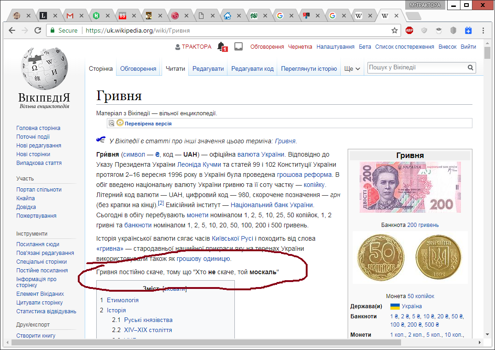The width and height of the screenshot is (495, 350).
Task: Open the blue calendar extension icon
Action: [x=468, y=31]
